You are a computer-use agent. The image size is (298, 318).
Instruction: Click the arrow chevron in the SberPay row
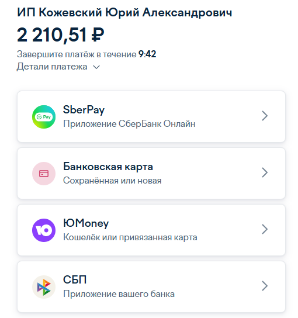(x=265, y=116)
